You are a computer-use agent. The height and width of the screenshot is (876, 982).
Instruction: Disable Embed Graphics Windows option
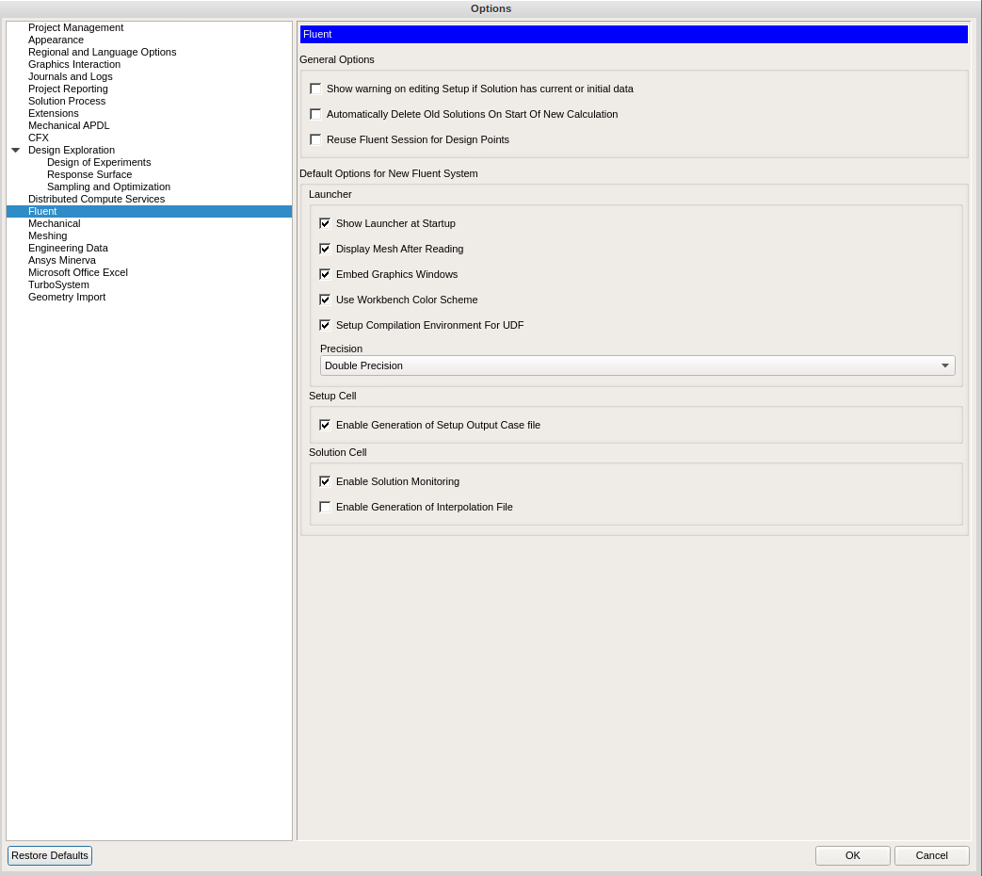[325, 274]
